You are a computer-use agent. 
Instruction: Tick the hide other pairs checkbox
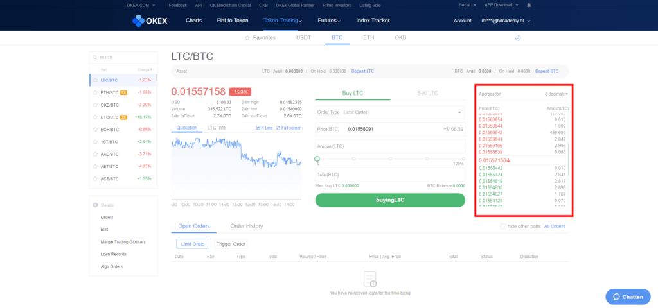(503, 227)
